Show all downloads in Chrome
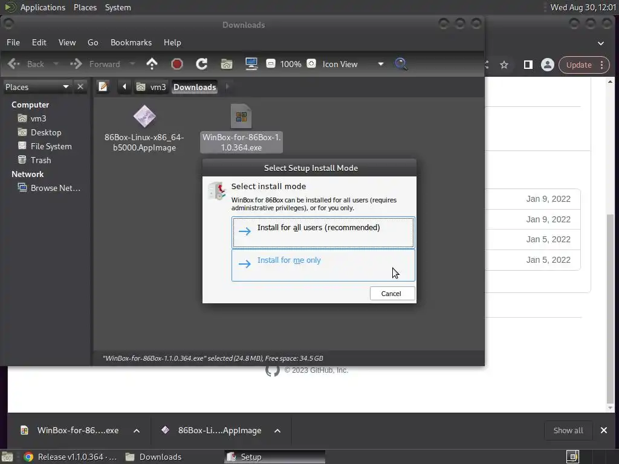Screen dimensions: 619x464 (x=568, y=430)
